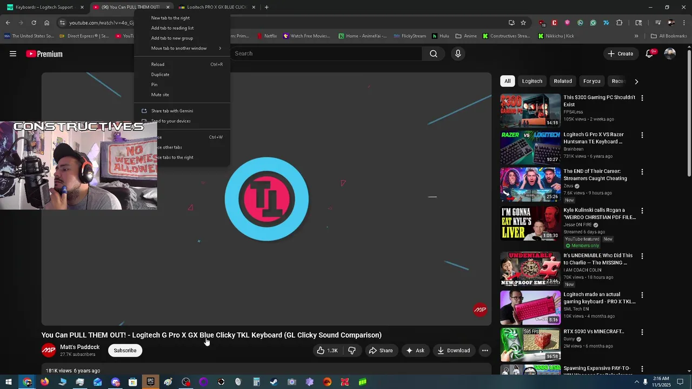The image size is (692, 389).
Task: Select Reload in the tab context menu
Action: tap(182, 64)
